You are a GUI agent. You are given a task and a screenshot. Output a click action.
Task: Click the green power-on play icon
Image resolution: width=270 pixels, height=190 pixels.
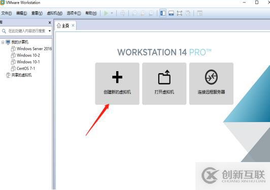tap(106, 13)
